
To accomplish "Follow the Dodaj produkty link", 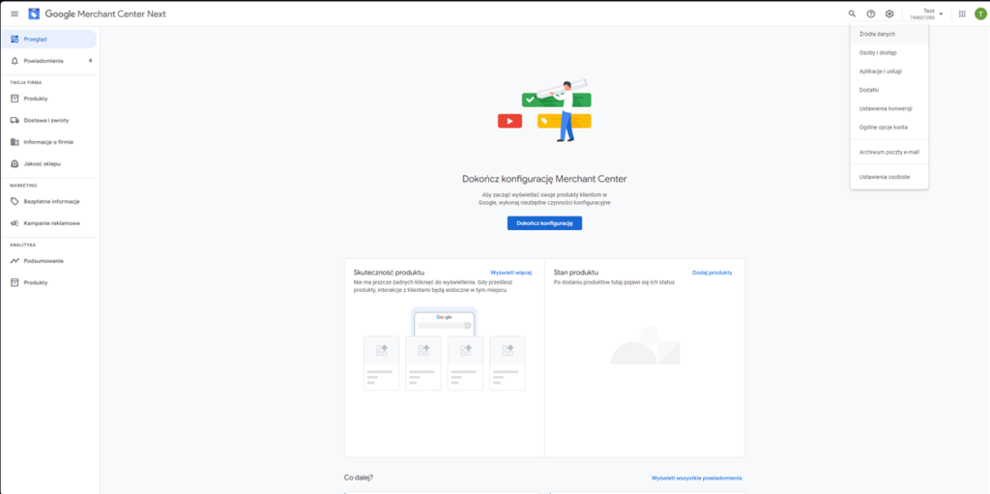I will tap(713, 273).
